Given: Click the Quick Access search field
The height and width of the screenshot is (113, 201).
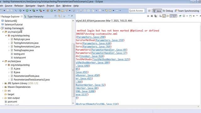Looking at the screenshot, I should (137, 11).
